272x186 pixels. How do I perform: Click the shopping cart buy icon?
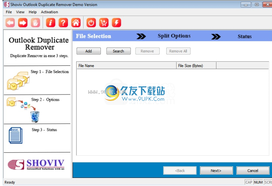coord(104,23)
